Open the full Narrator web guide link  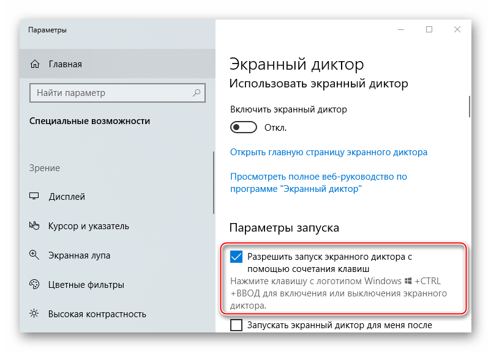[318, 183]
